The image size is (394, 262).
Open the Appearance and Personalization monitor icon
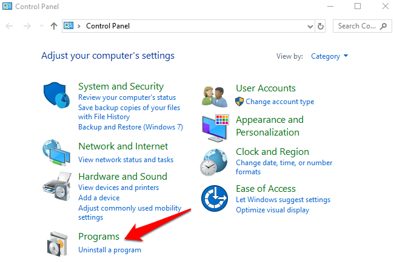[215, 128]
